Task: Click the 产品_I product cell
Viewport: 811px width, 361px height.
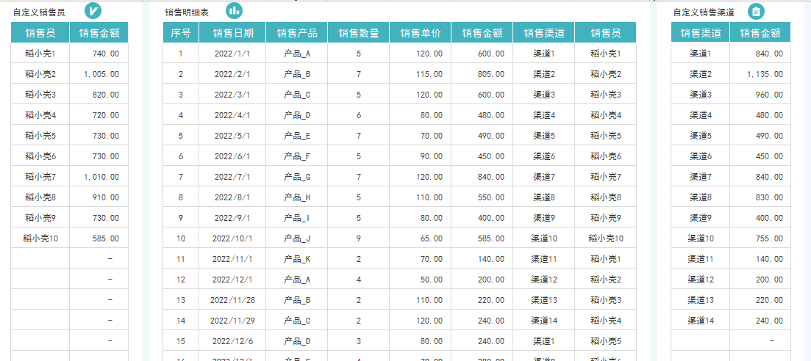Action: point(297,217)
